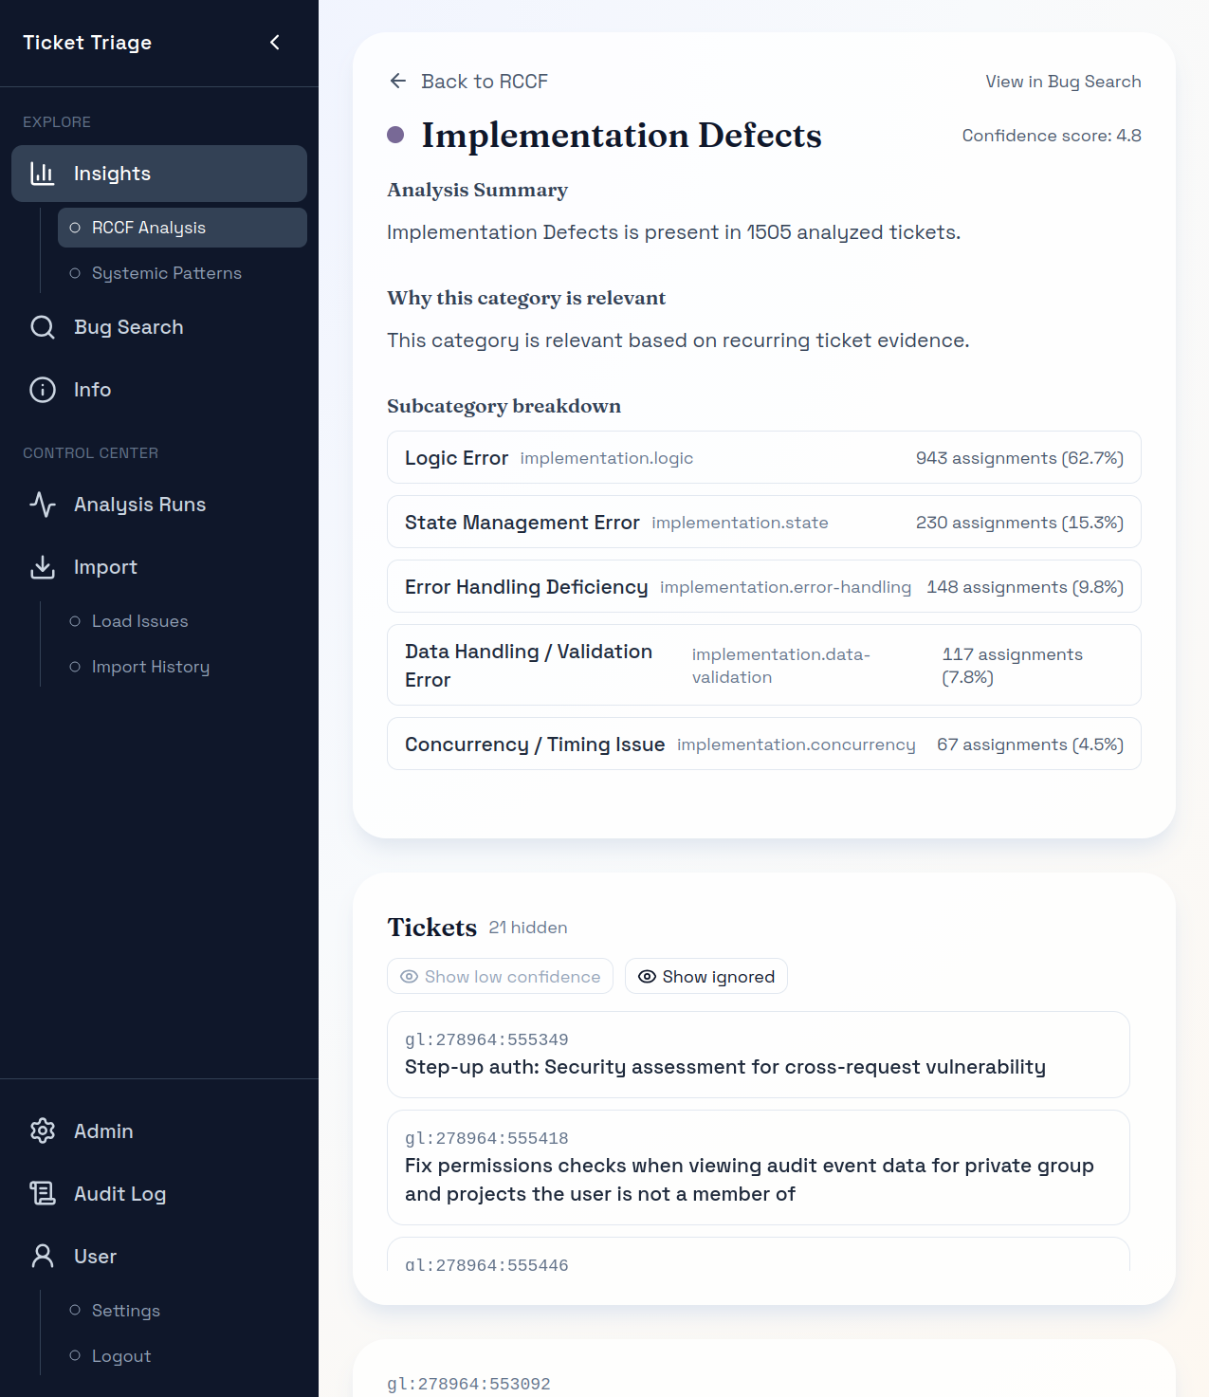Screen dimensions: 1209x1397
Task: Open Bug Search using its magnifier icon
Action: (x=43, y=326)
